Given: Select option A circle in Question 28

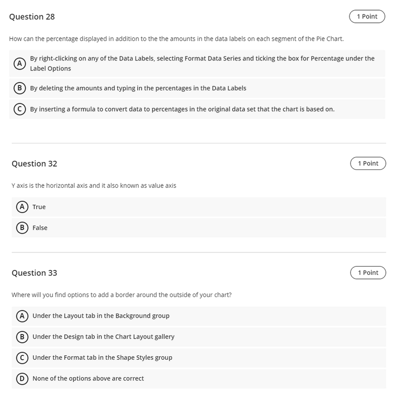Looking at the screenshot, I should pos(19,64).
